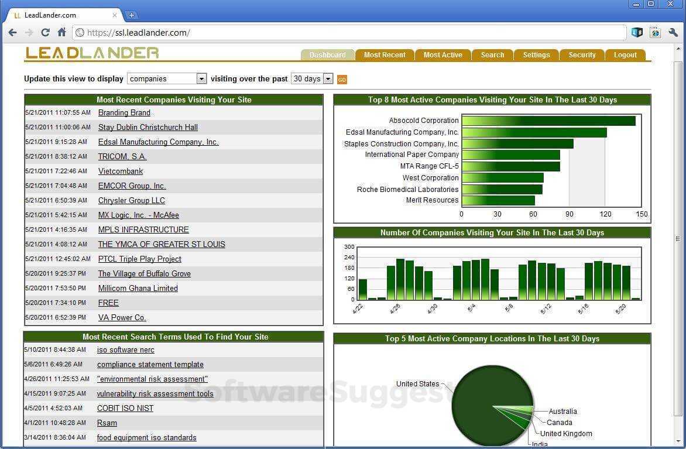Close the LeadLander.com tab
The height and width of the screenshot is (449, 686).
115,15
